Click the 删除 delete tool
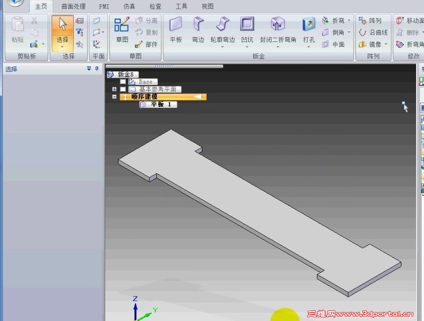The width and height of the screenshot is (424, 321). pyautogui.click(x=407, y=32)
